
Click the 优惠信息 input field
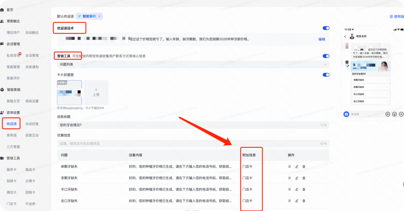click(193, 143)
